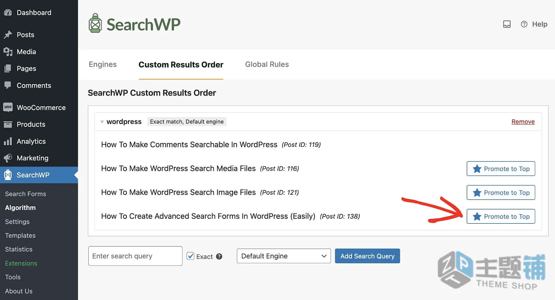The height and width of the screenshot is (300, 555).
Task: Click the SearchWP lantern logo in header
Action: (95, 23)
